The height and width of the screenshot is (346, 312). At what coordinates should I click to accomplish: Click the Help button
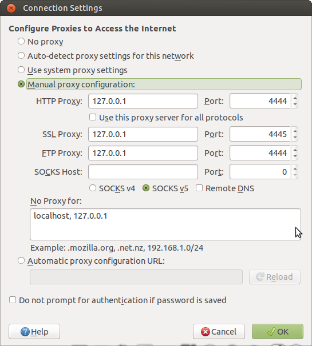click(34, 331)
